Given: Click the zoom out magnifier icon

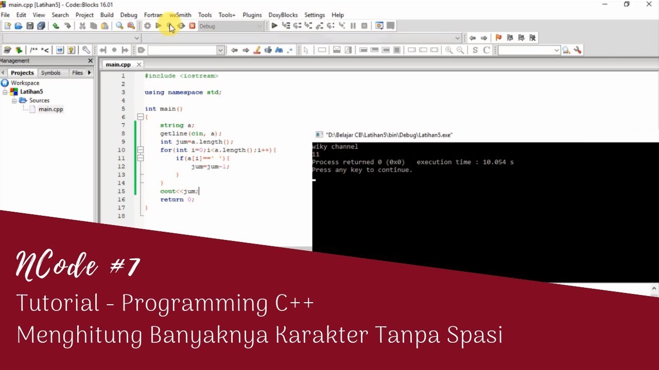Looking at the screenshot, I should pyautogui.click(x=460, y=50).
